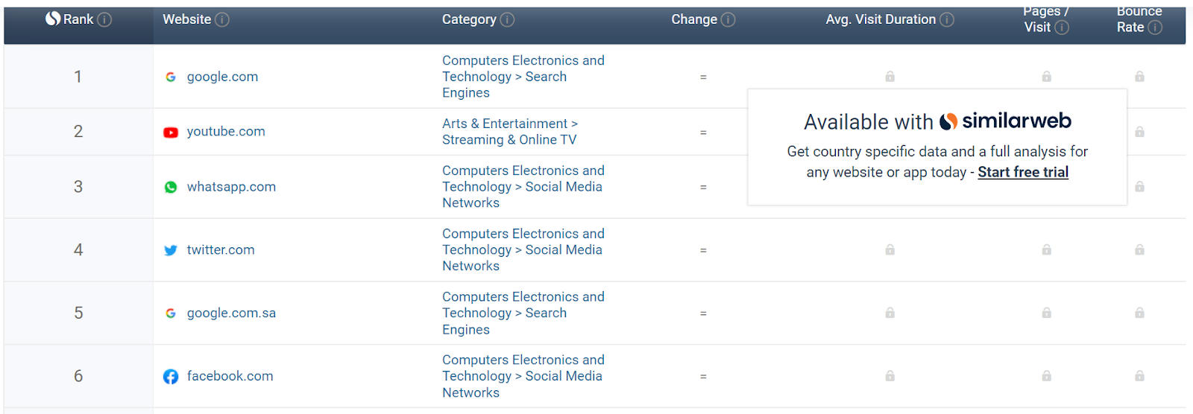
Task: Click the Twitter bird icon in row 4
Action: [171, 250]
